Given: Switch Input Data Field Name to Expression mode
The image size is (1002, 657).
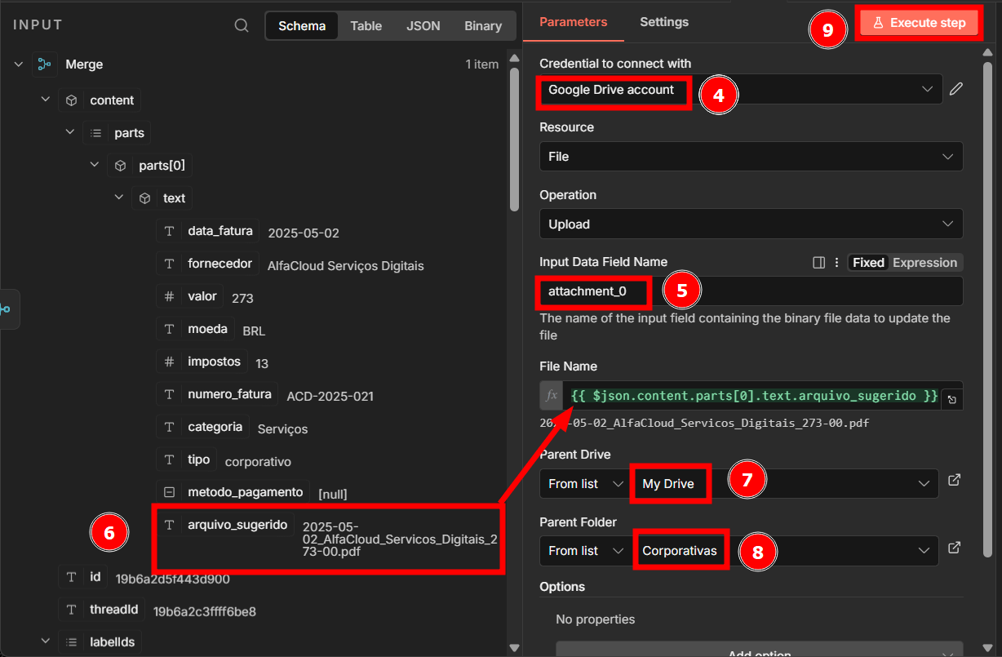Looking at the screenshot, I should pos(924,263).
